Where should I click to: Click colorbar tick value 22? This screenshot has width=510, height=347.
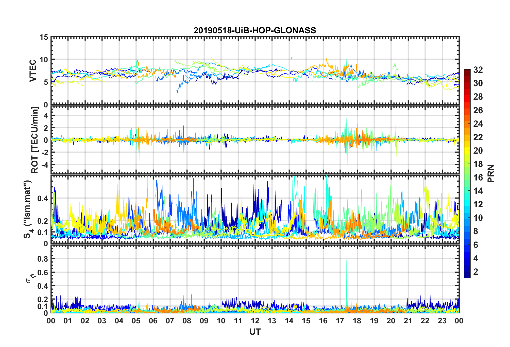click(478, 137)
